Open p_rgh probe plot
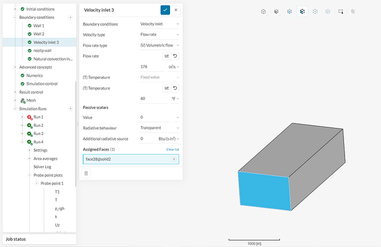 [x=60, y=208]
